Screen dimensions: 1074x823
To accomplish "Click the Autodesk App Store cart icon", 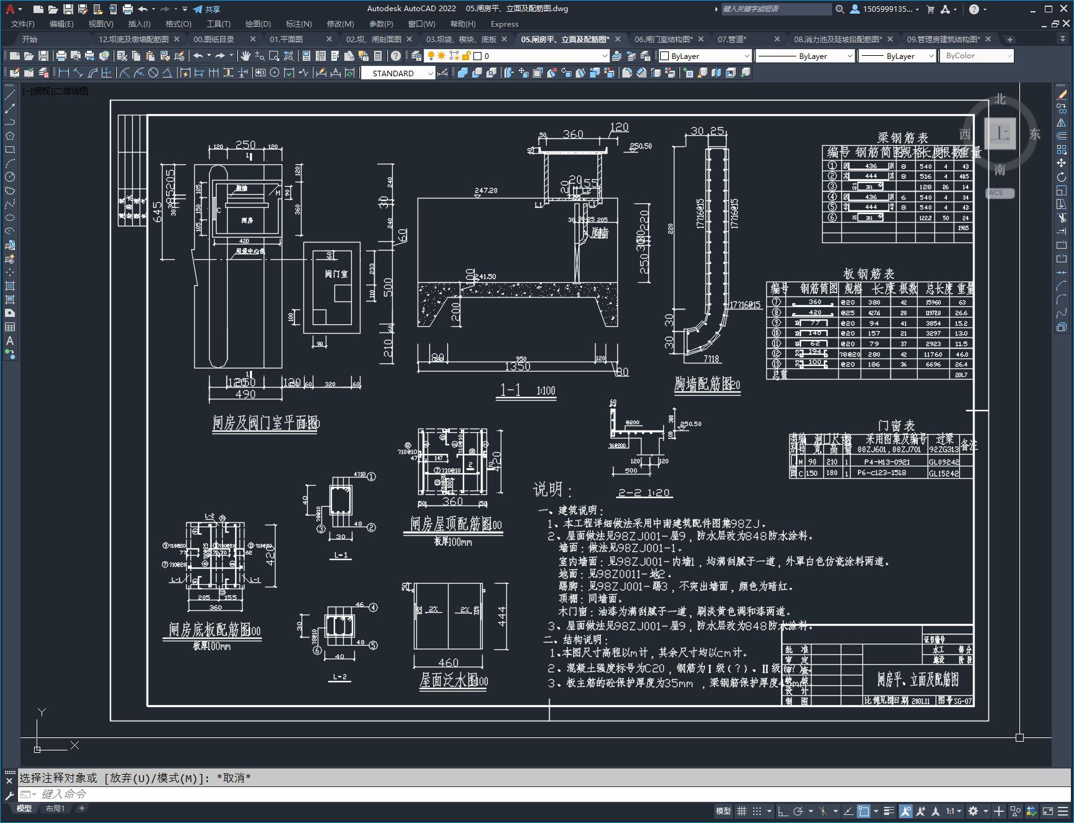I will tap(930, 9).
